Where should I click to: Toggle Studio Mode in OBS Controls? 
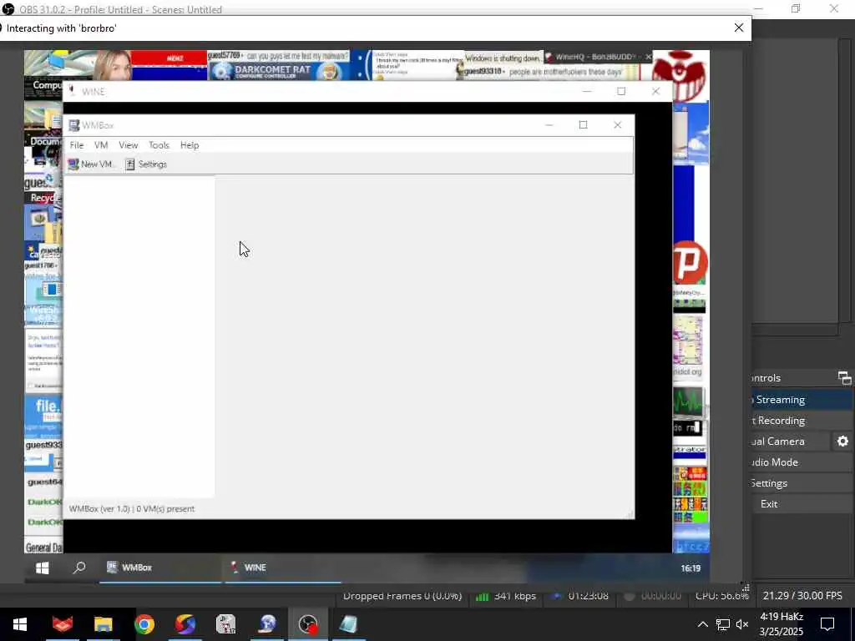801,462
